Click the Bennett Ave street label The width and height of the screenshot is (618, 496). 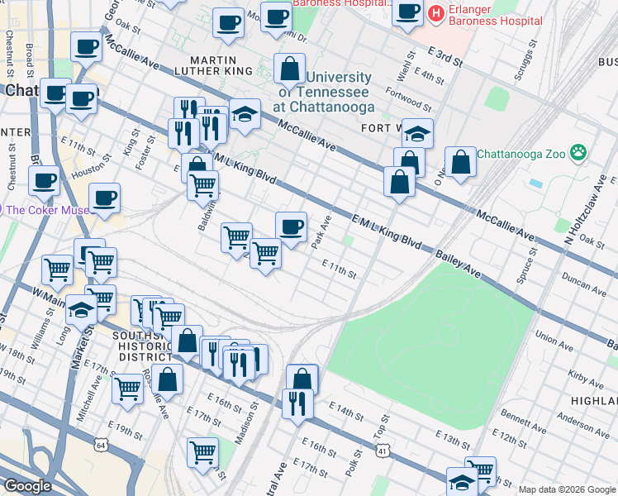point(523,421)
